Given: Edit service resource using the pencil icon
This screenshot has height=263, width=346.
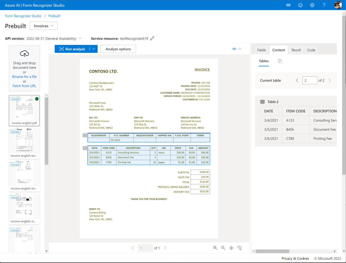Looking at the screenshot, I should (x=153, y=38).
